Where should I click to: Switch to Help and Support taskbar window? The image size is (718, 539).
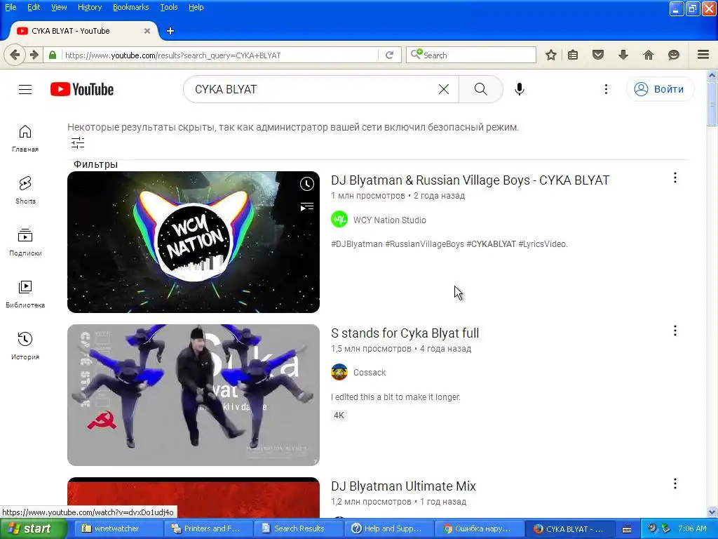click(x=388, y=529)
